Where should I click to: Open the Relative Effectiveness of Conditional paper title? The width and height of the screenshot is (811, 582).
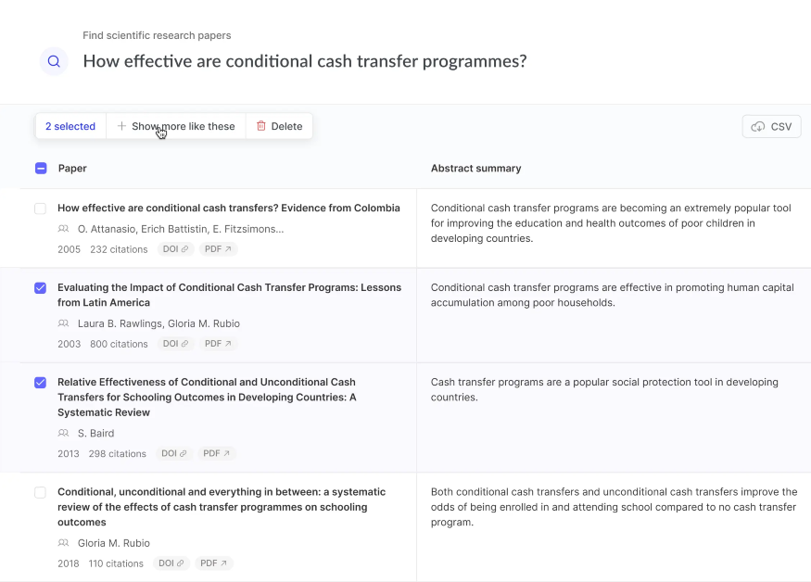(x=207, y=398)
